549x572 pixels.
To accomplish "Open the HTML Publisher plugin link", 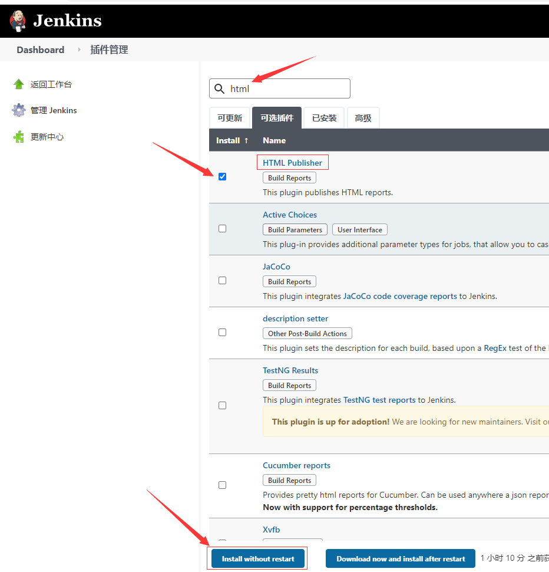I will coord(292,163).
